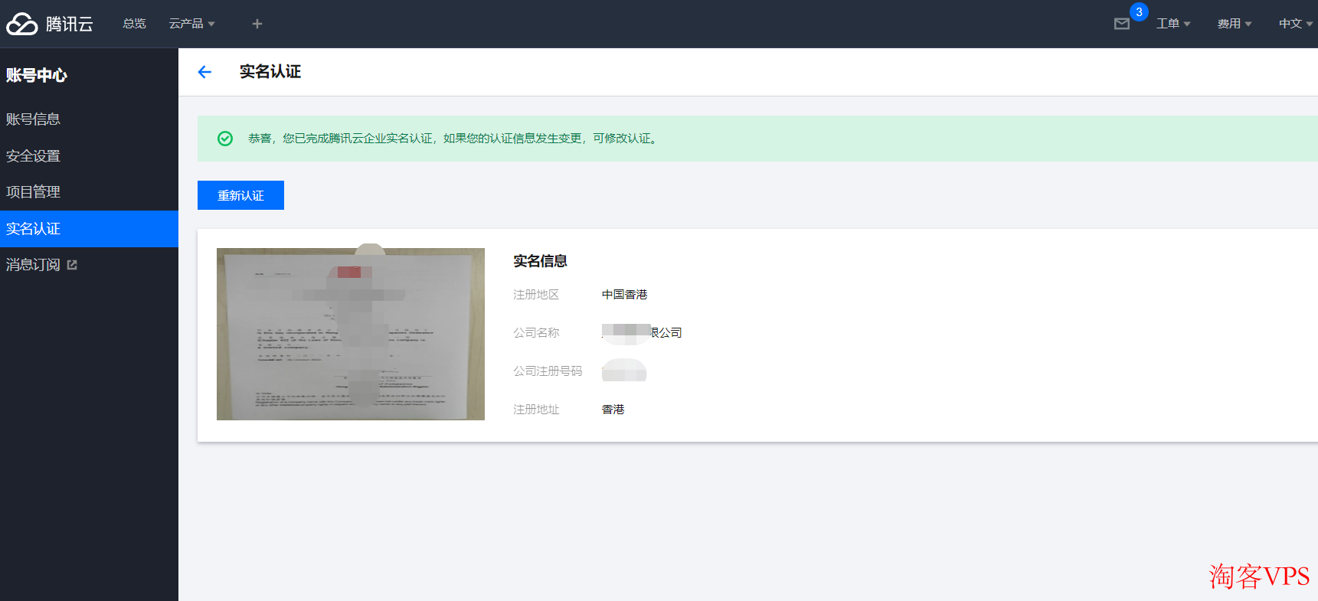Viewport: 1318px width, 601px height.
Task: Click the 重新认证 button
Action: pyautogui.click(x=240, y=195)
